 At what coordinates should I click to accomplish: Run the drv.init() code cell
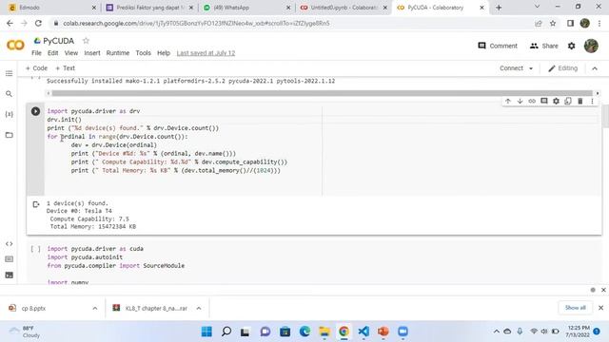pos(35,111)
